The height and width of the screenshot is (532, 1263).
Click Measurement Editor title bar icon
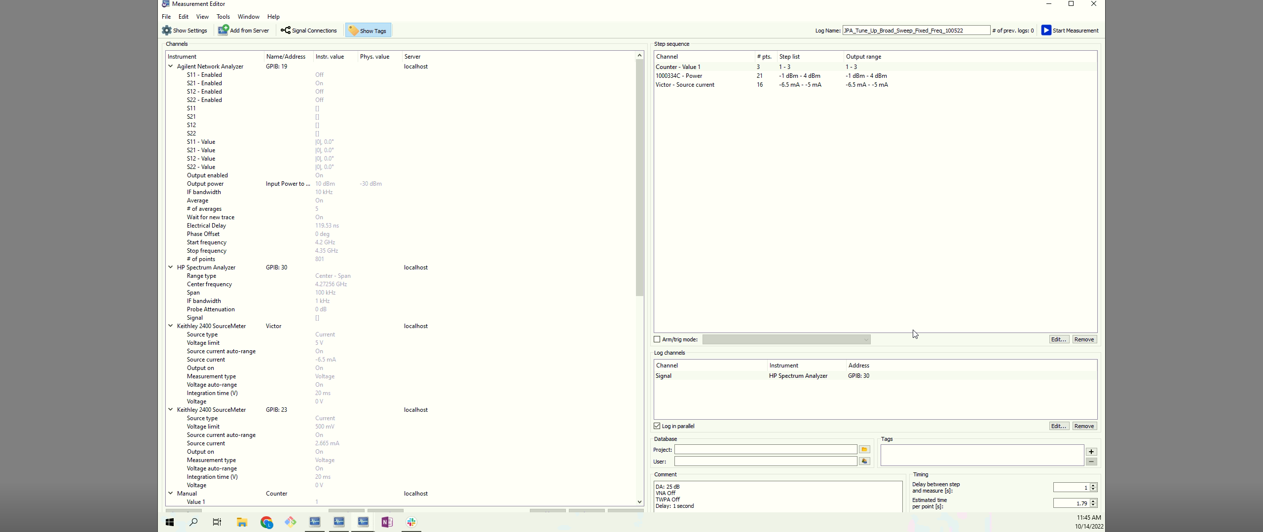pos(166,4)
